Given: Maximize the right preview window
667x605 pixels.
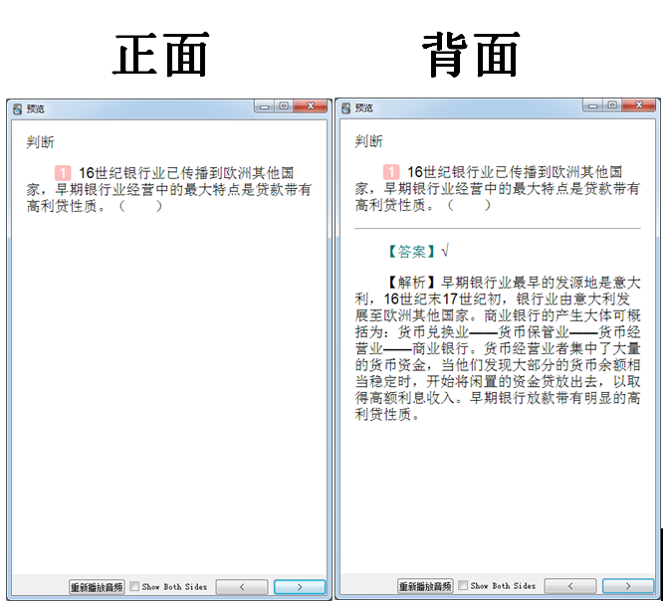Looking at the screenshot, I should tap(612, 105).
